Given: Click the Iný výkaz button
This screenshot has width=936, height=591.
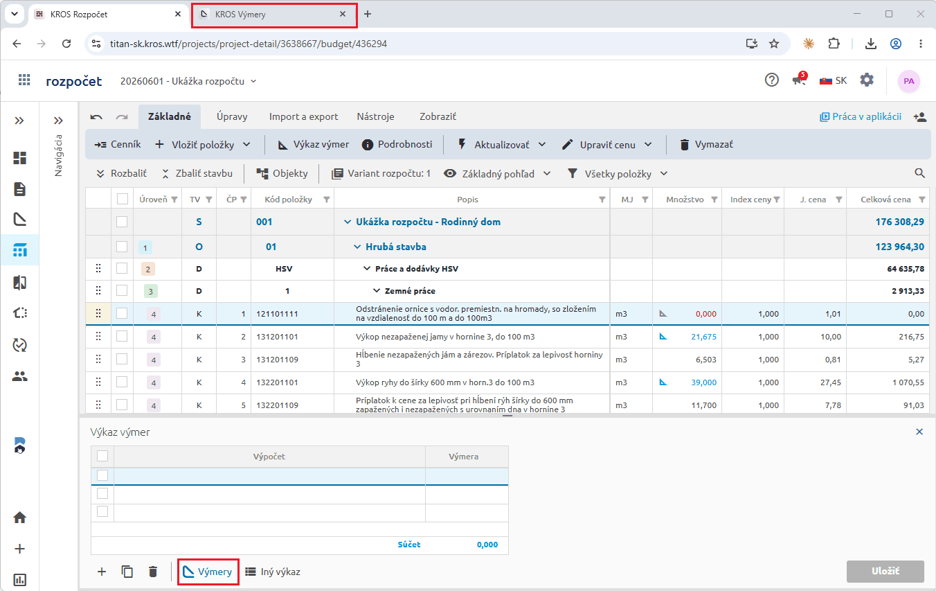Looking at the screenshot, I should click(x=273, y=572).
